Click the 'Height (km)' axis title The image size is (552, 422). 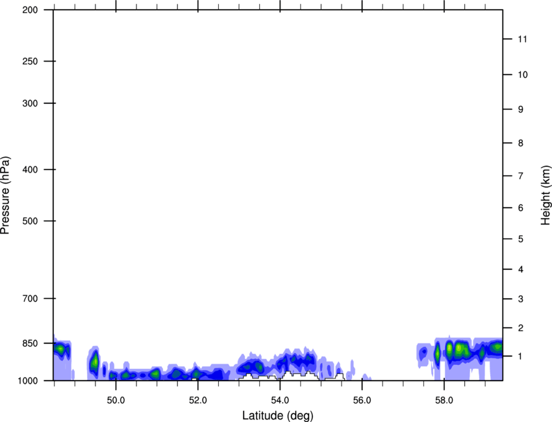pyautogui.click(x=546, y=195)
